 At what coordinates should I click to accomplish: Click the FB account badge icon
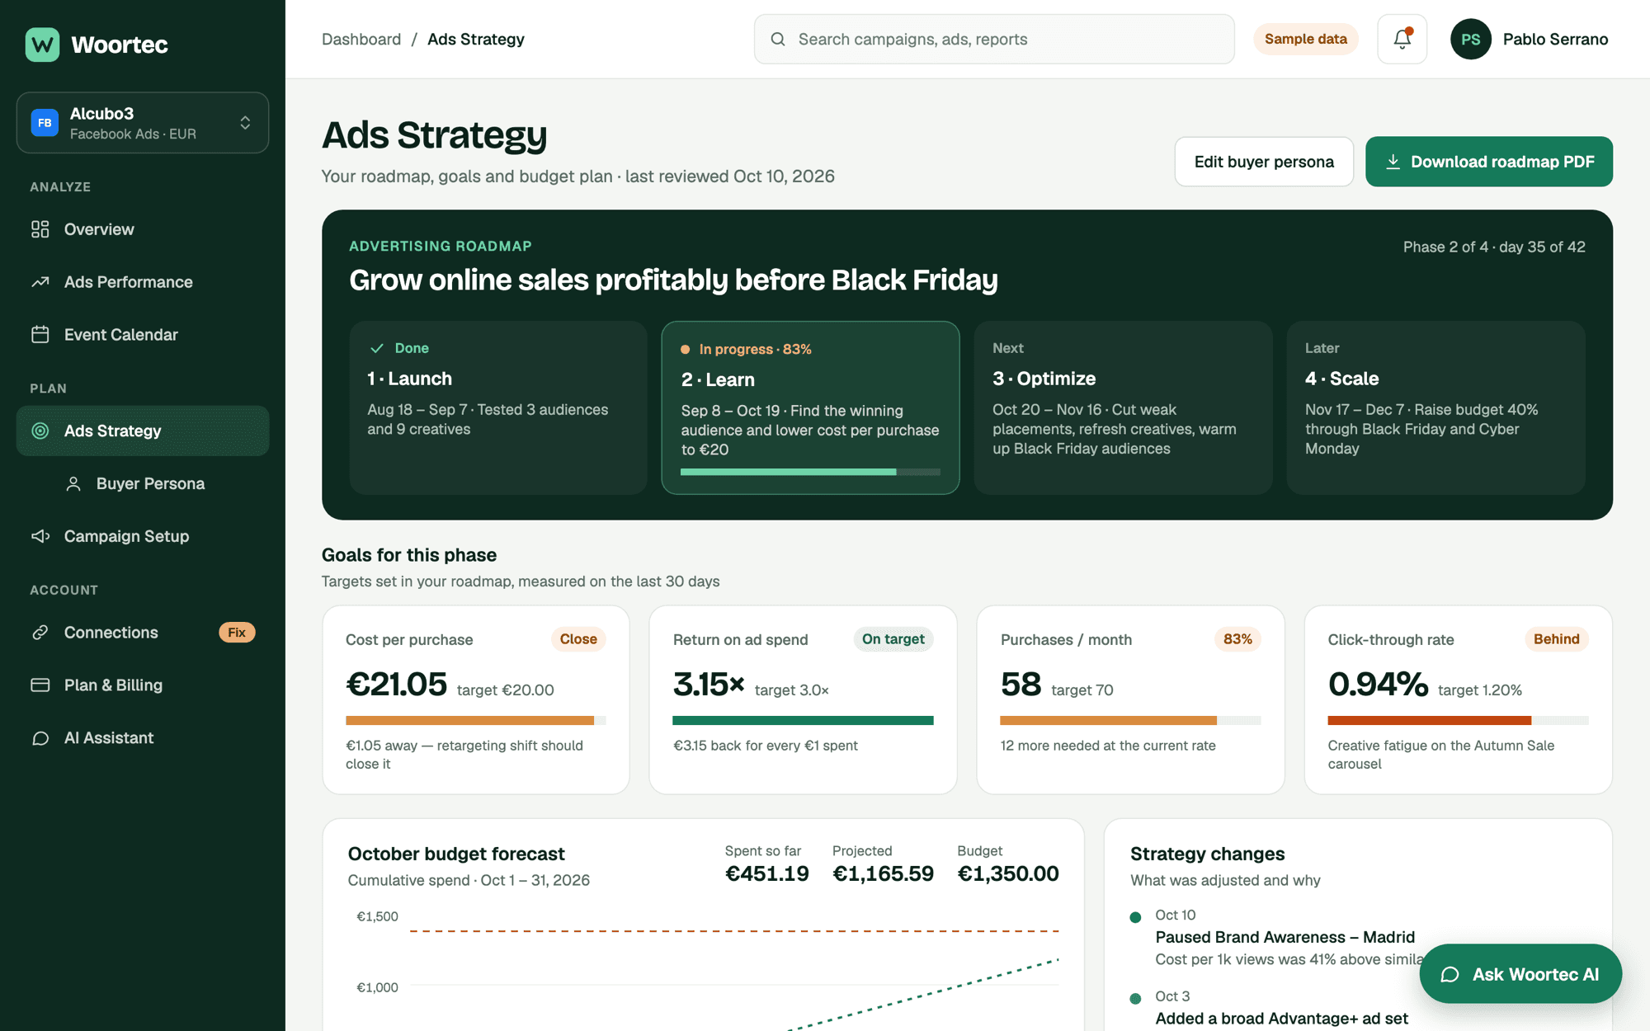pyautogui.click(x=45, y=123)
